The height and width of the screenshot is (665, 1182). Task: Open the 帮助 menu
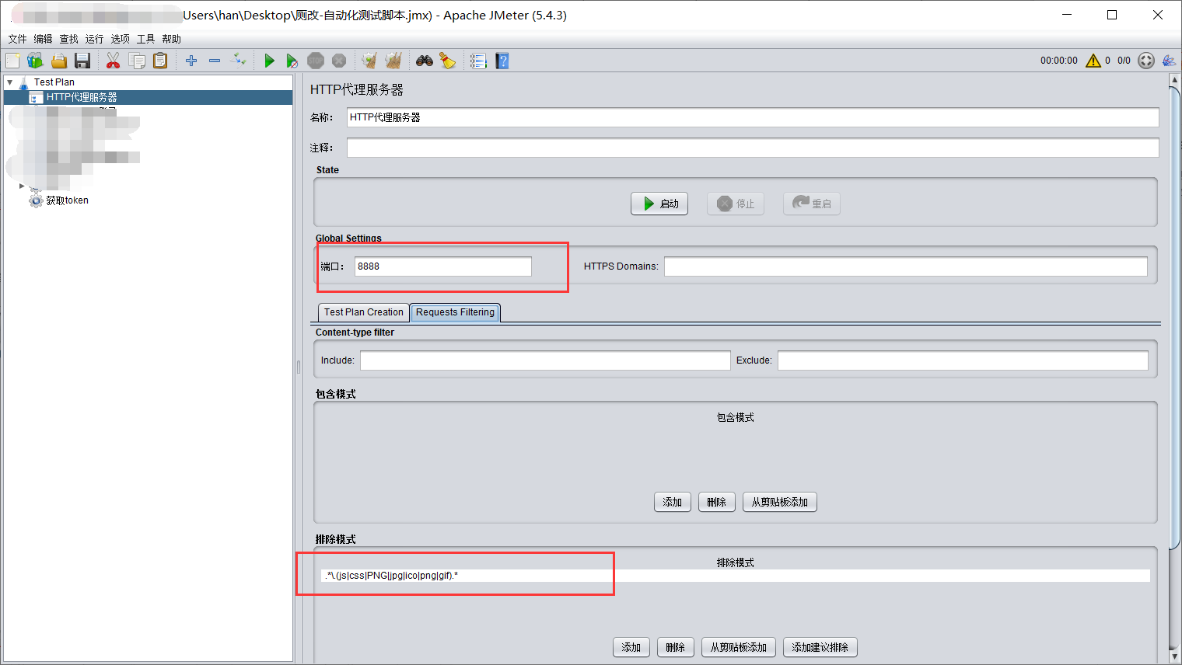[x=172, y=39]
